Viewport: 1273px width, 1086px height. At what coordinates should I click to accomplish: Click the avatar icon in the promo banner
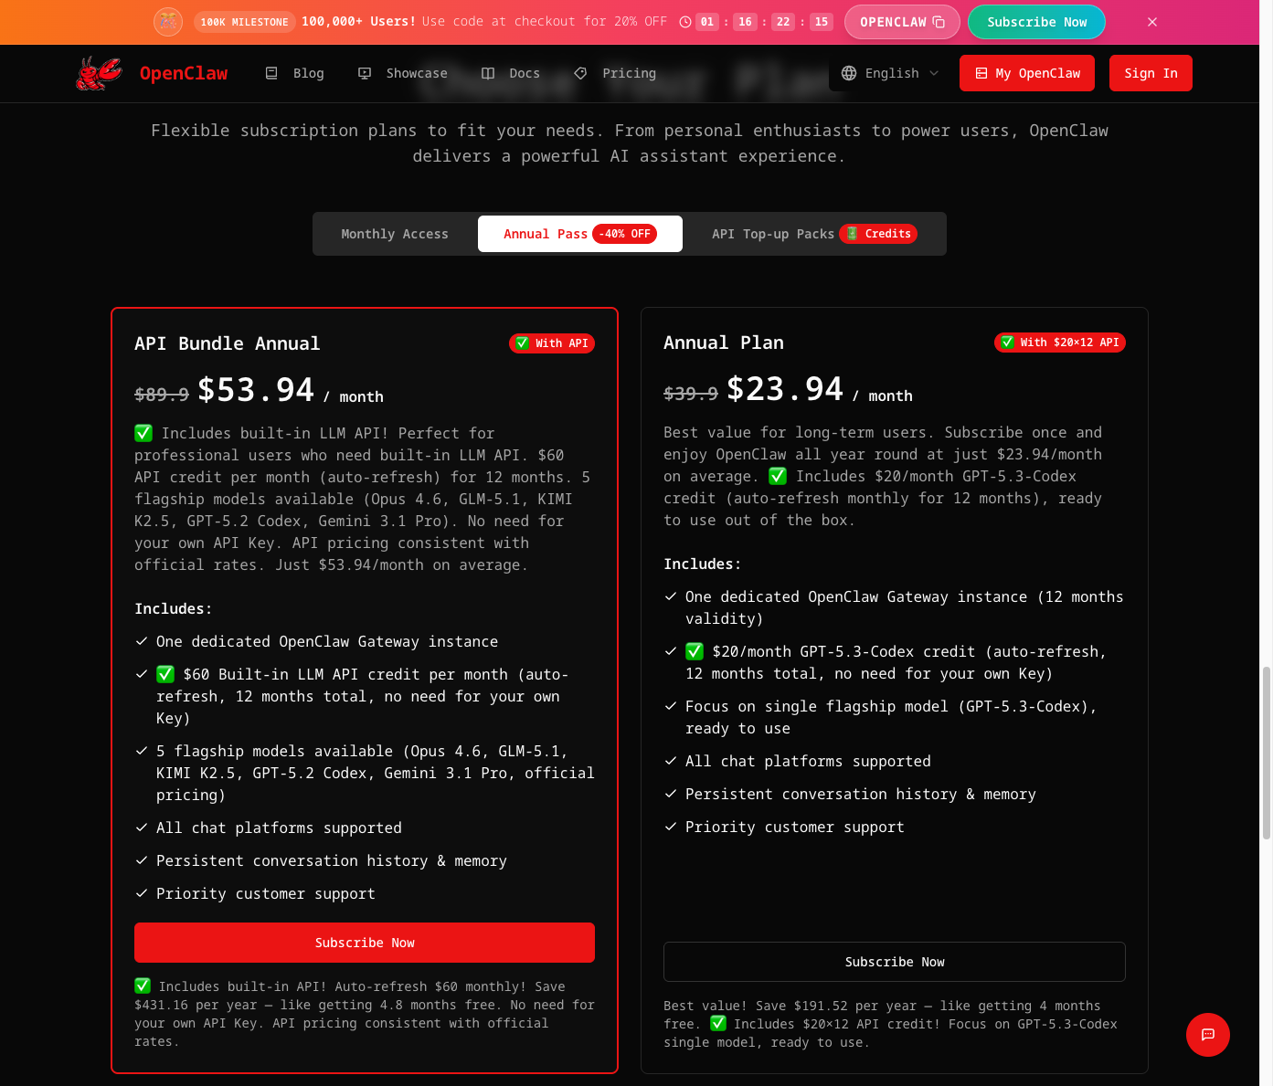[168, 22]
